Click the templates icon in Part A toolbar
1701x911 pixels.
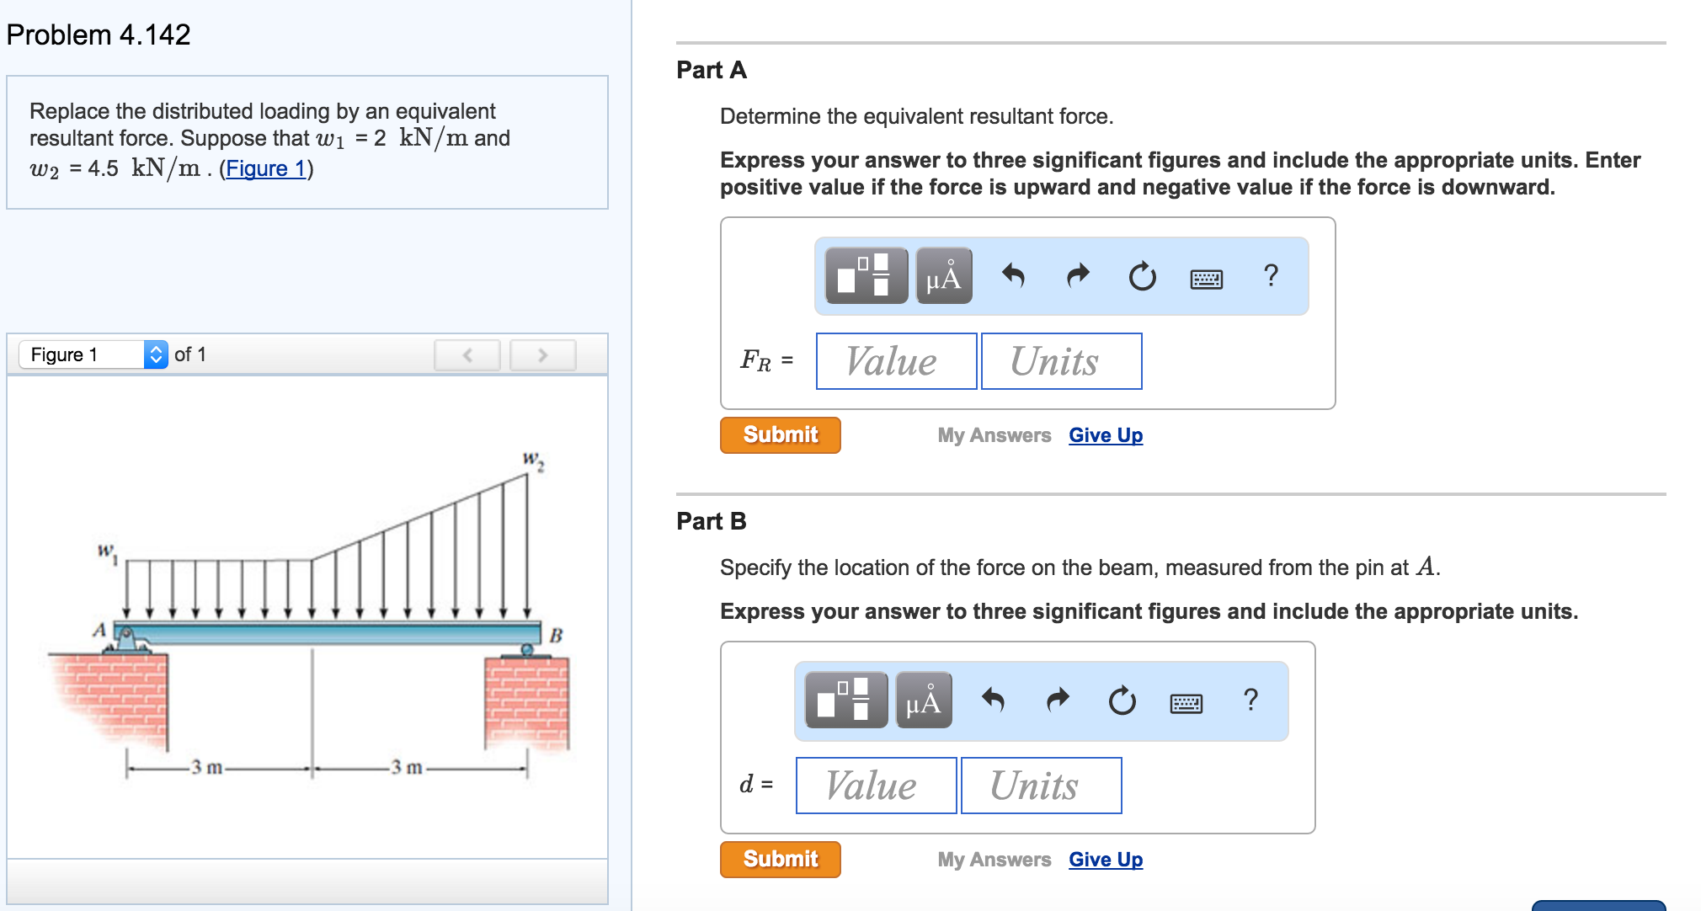tap(866, 276)
